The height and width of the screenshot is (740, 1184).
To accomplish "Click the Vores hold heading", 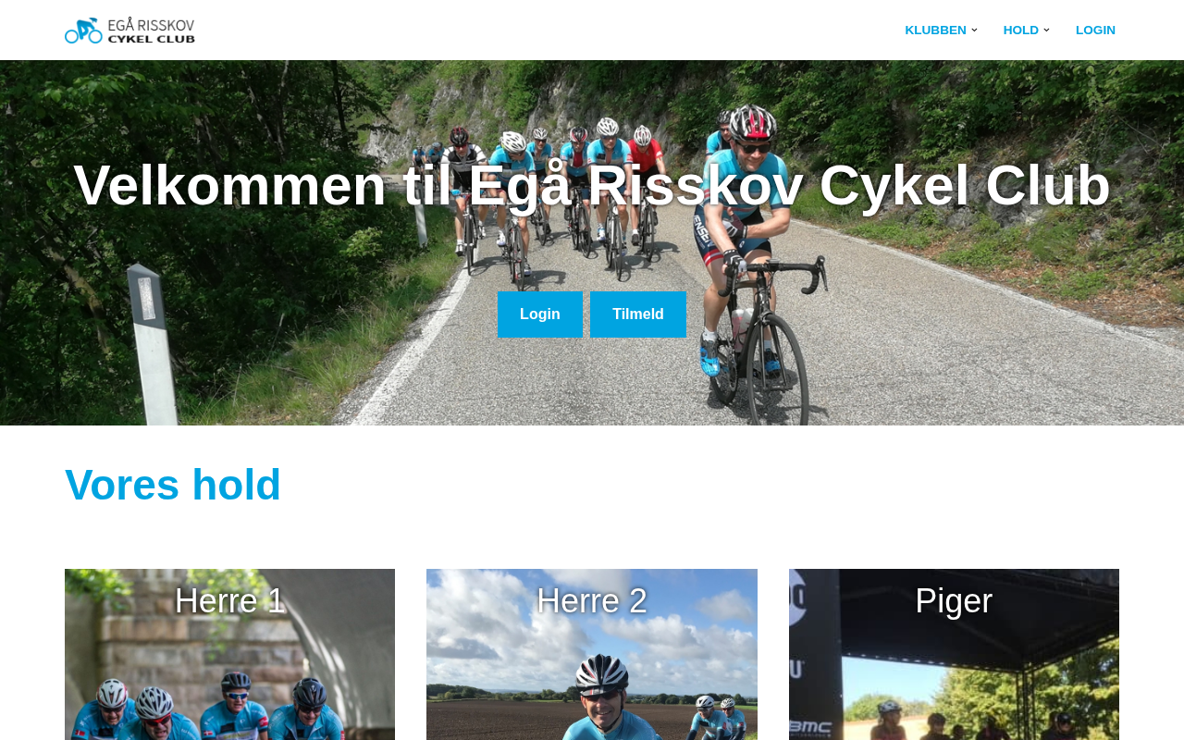I will pos(173,485).
